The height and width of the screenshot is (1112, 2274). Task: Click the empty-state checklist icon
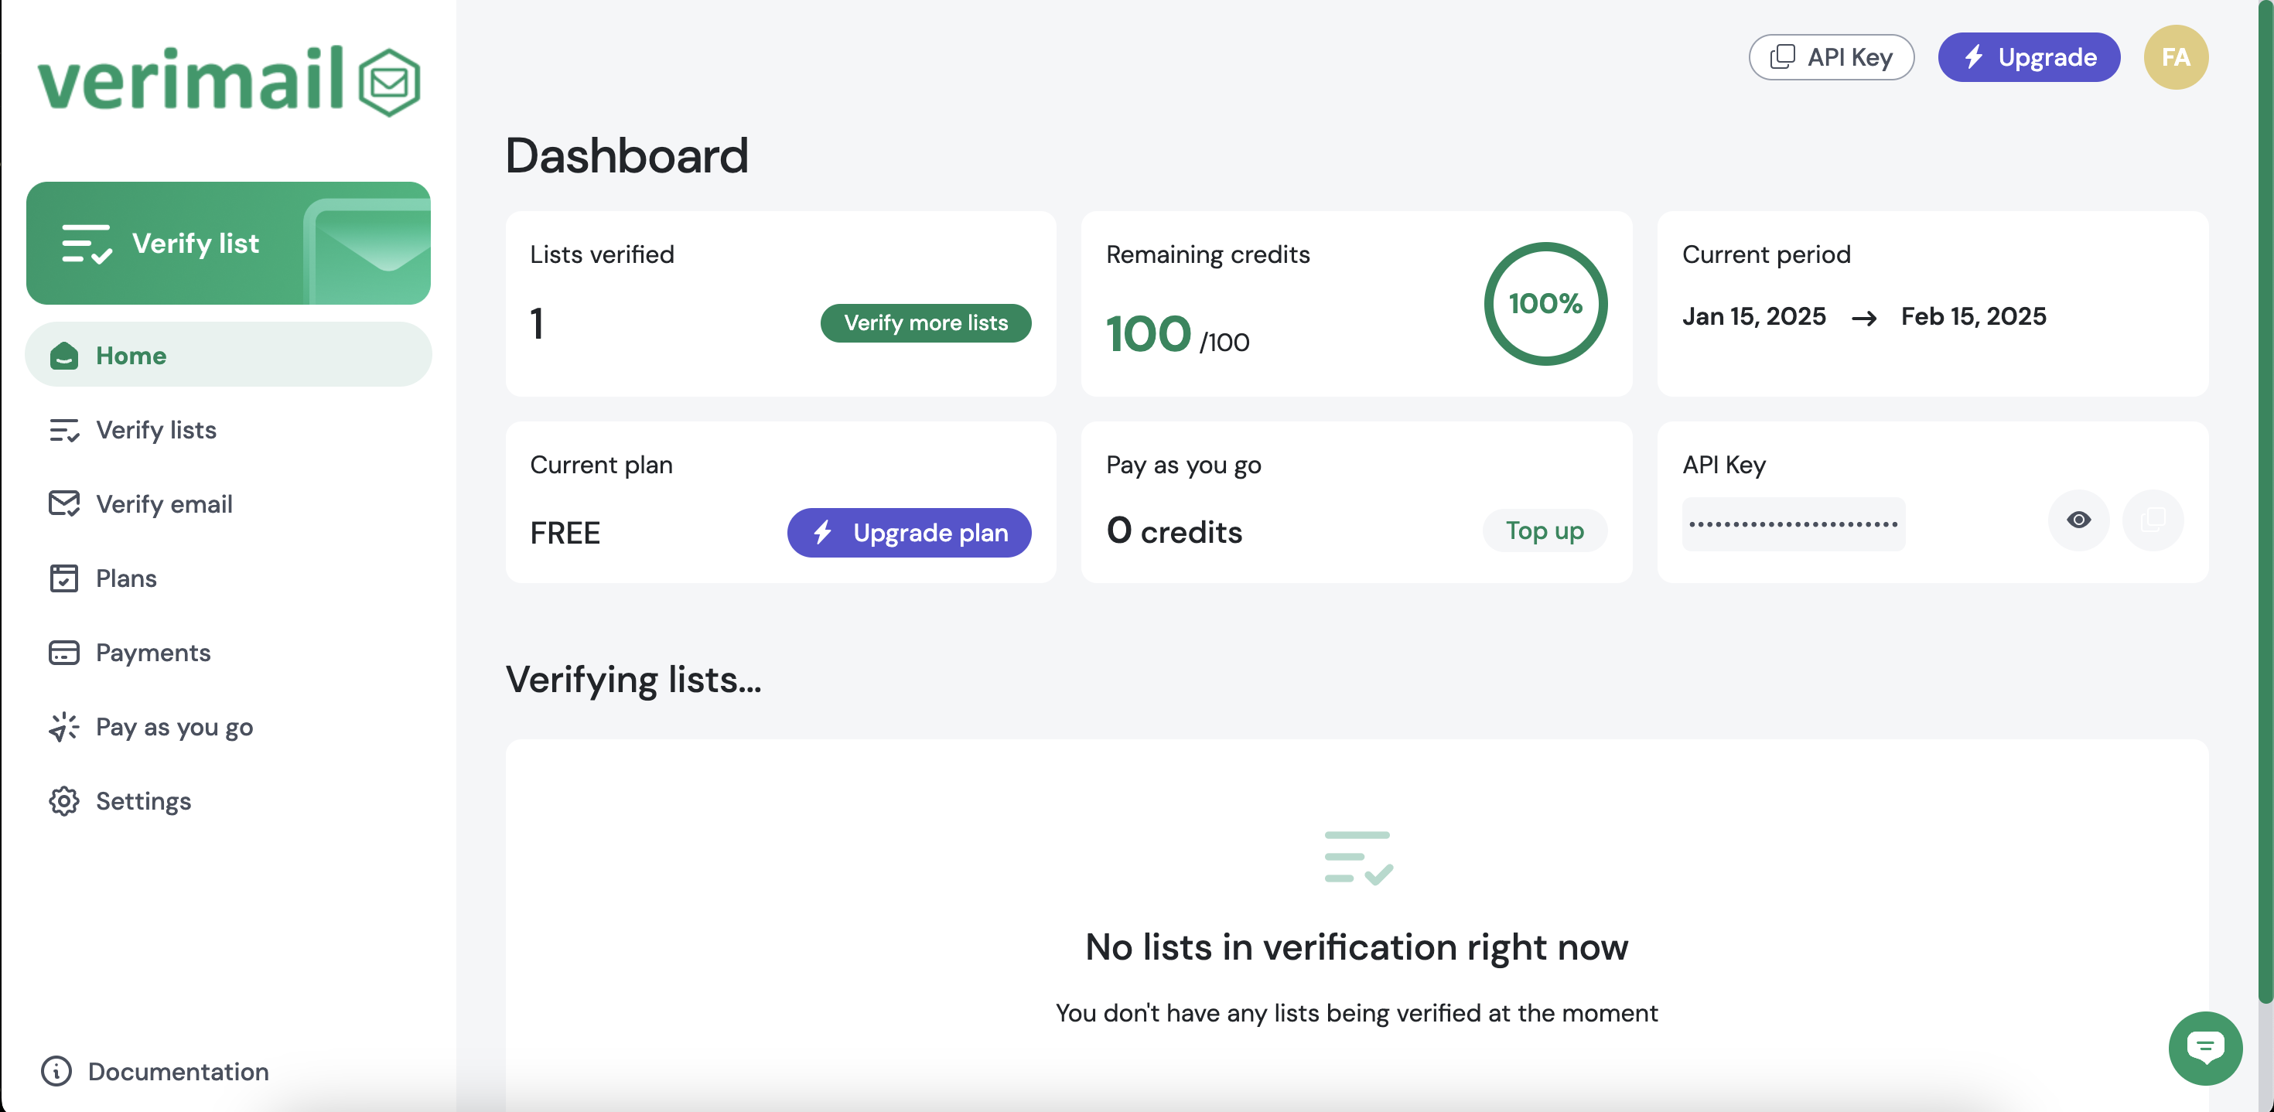(1357, 858)
